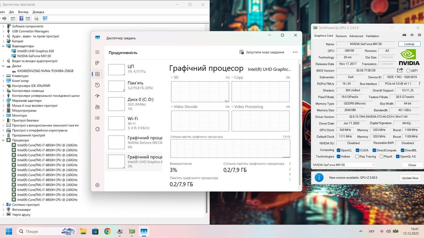The width and height of the screenshot is (424, 238).
Task: Open Дія menu in Device Manager
Action: [11, 12]
